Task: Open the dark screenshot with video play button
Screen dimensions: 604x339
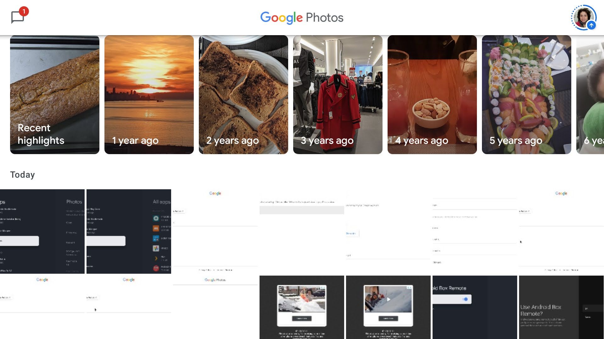Action: point(388,307)
